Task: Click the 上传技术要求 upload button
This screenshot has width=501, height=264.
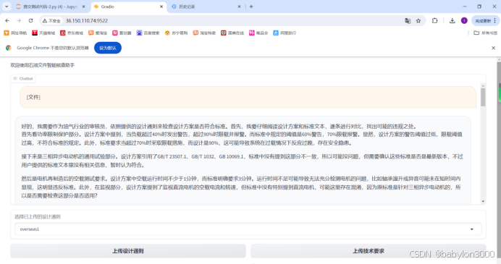Action: (368, 251)
